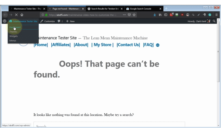Viewport: 221px width, 128px height.
Task: Open the My Store navigation link
Action: tap(102, 45)
